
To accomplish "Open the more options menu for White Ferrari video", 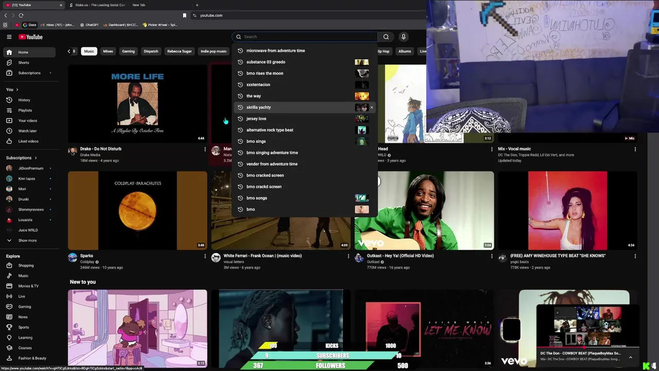I will tap(348, 256).
